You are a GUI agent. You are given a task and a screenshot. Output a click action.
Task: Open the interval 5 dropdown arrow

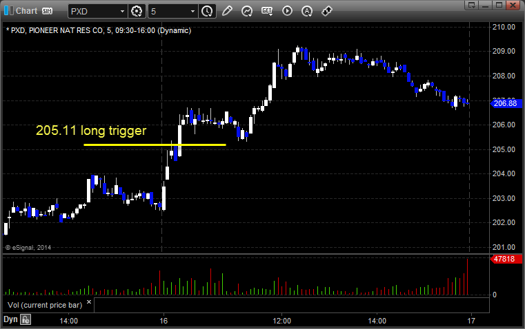coord(192,11)
